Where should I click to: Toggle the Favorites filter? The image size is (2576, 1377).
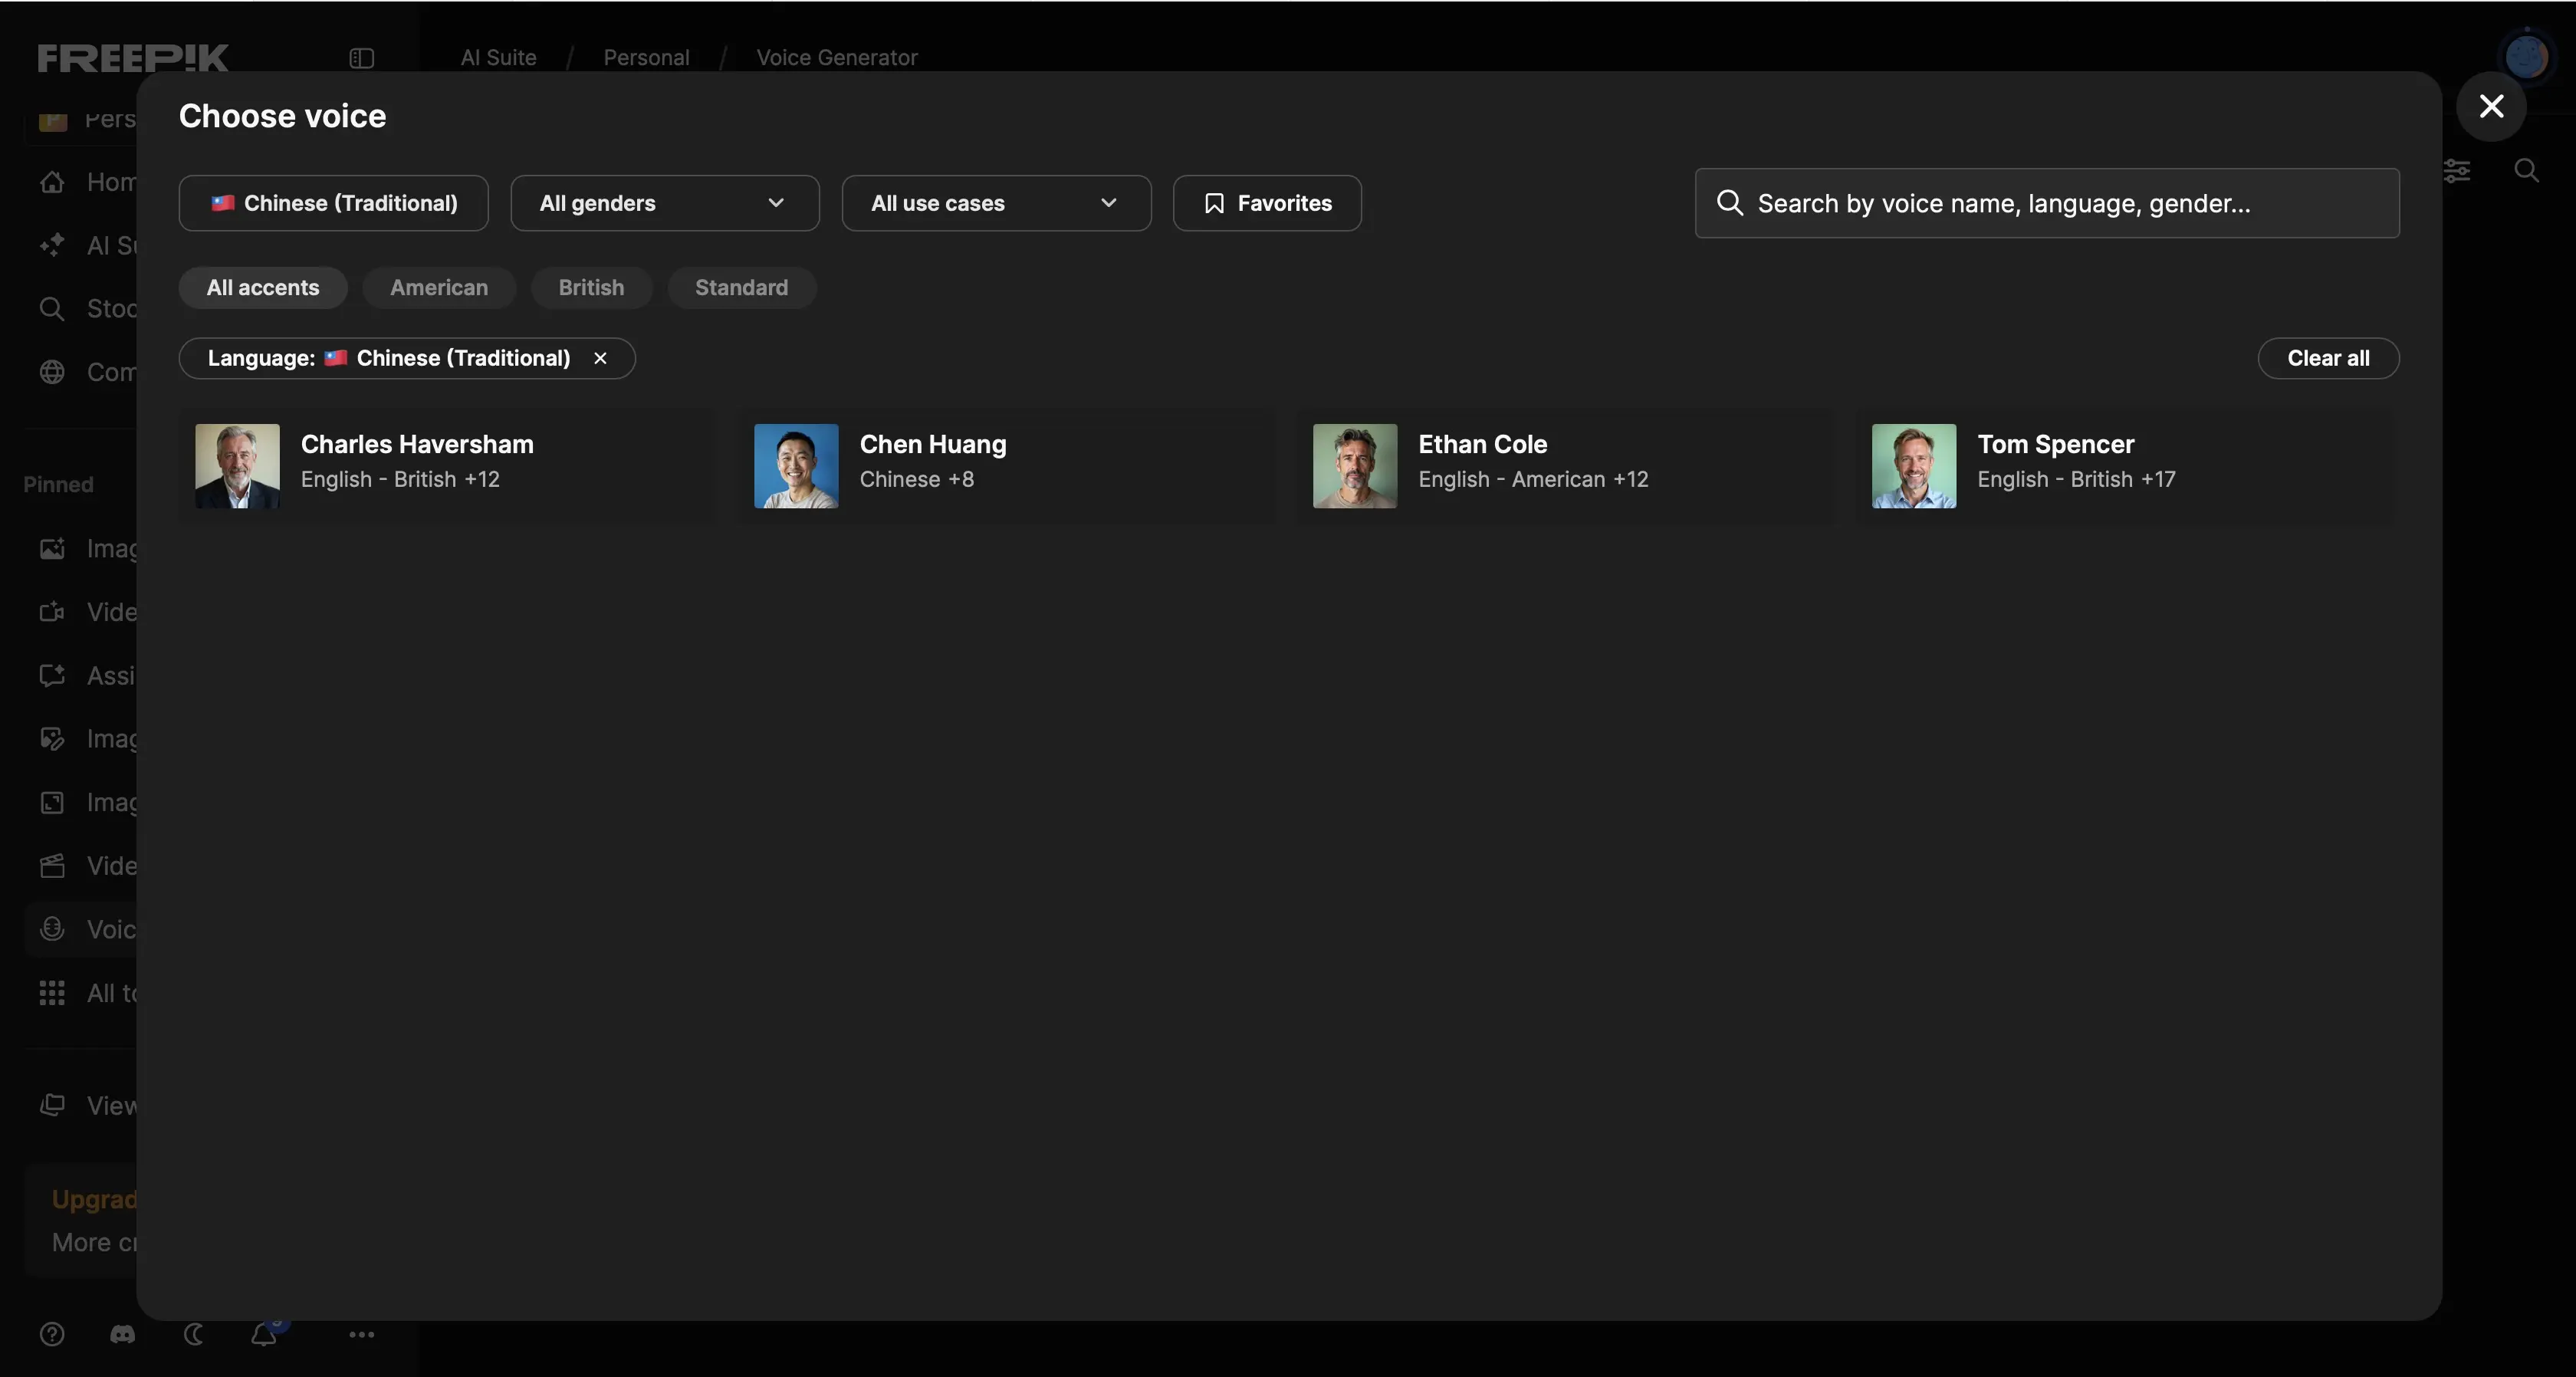pyautogui.click(x=1266, y=203)
